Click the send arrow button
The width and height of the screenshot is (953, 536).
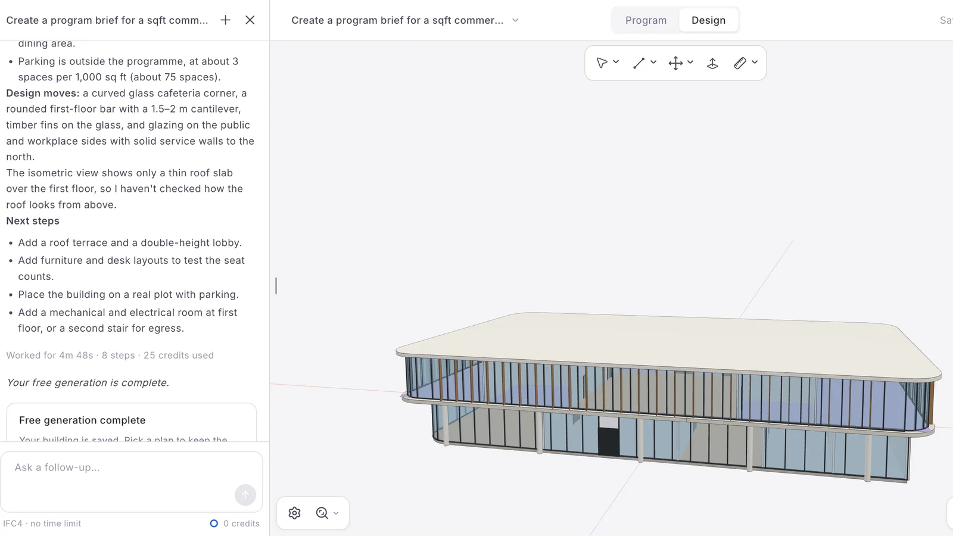click(x=245, y=495)
